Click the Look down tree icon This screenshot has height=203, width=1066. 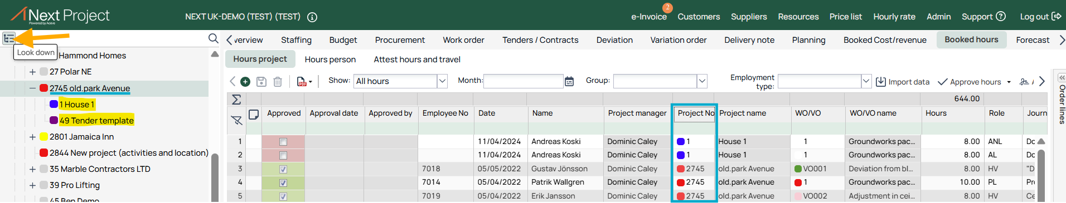(x=8, y=38)
